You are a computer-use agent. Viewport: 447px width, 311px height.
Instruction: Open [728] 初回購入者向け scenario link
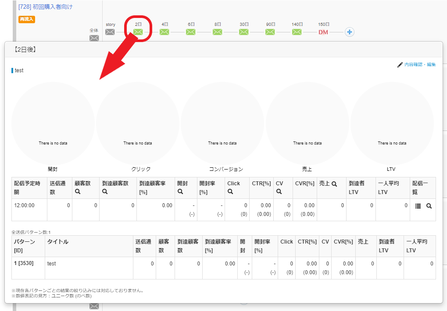point(46,7)
